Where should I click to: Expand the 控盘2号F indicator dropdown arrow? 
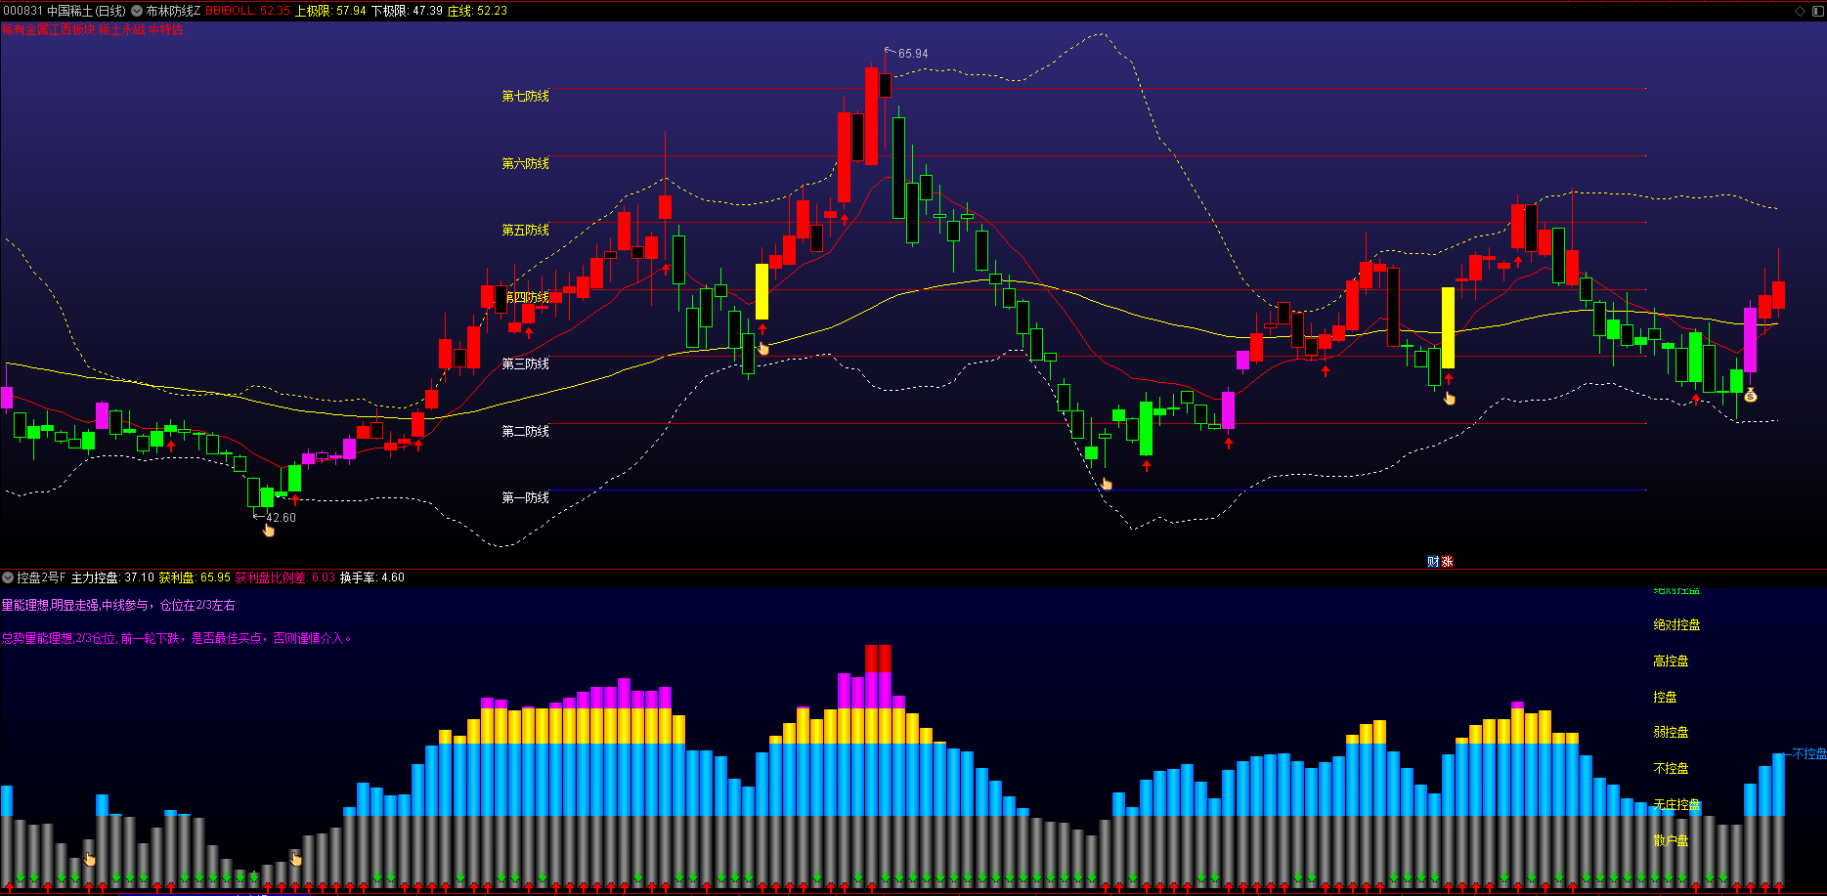(8, 577)
